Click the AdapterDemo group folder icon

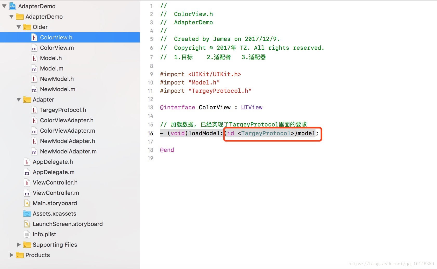20,17
